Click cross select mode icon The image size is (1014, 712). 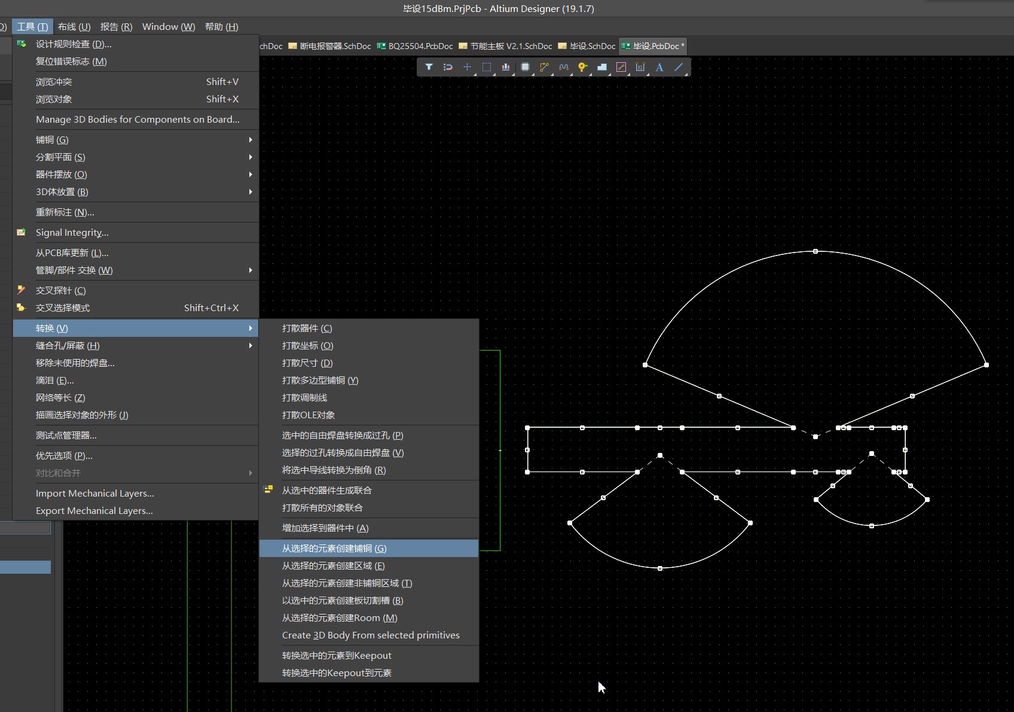click(22, 308)
